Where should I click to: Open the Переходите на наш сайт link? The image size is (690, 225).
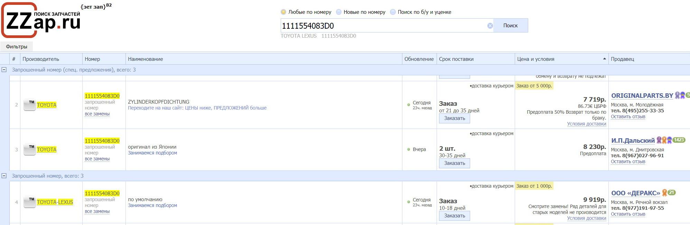[197, 108]
